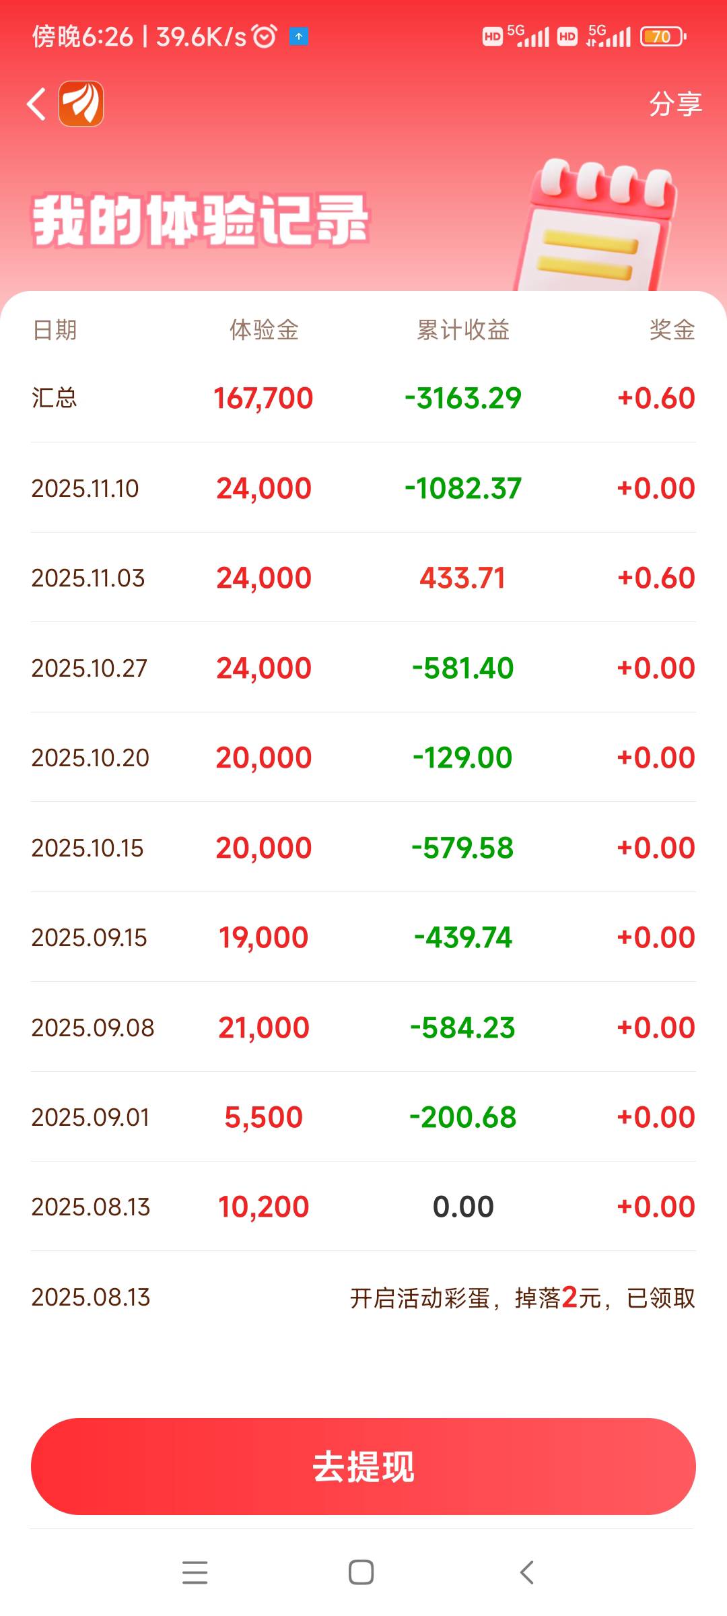Tap the back arrow icon
Viewport: 727px width, 1616px height.
(x=36, y=104)
